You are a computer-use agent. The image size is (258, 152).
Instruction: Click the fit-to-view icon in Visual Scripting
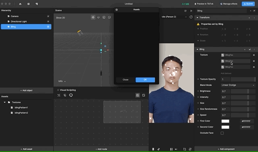point(144,95)
